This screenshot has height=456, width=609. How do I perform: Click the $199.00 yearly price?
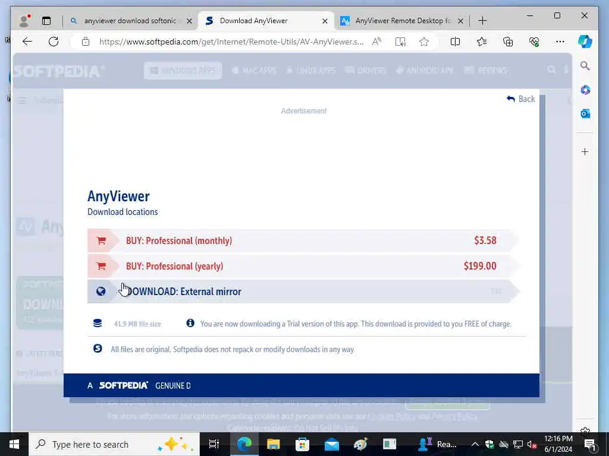[480, 266]
